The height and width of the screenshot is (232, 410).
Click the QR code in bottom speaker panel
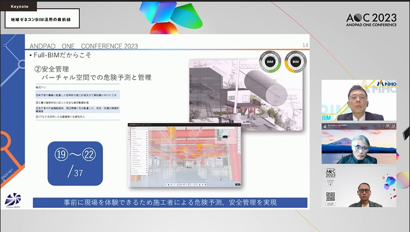pyautogui.click(x=330, y=197)
